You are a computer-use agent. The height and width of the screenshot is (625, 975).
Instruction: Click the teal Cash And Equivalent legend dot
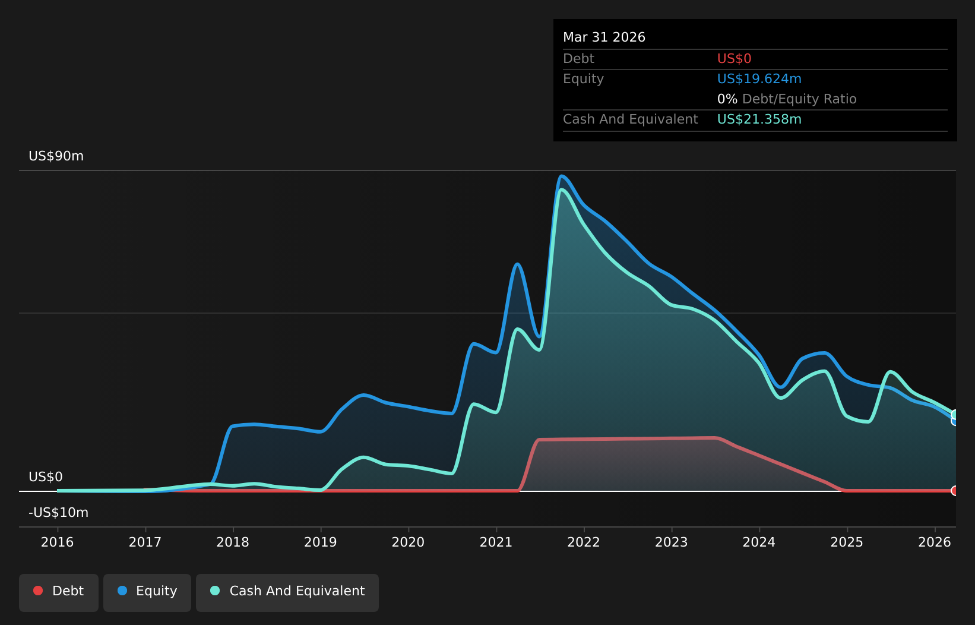pyautogui.click(x=215, y=591)
